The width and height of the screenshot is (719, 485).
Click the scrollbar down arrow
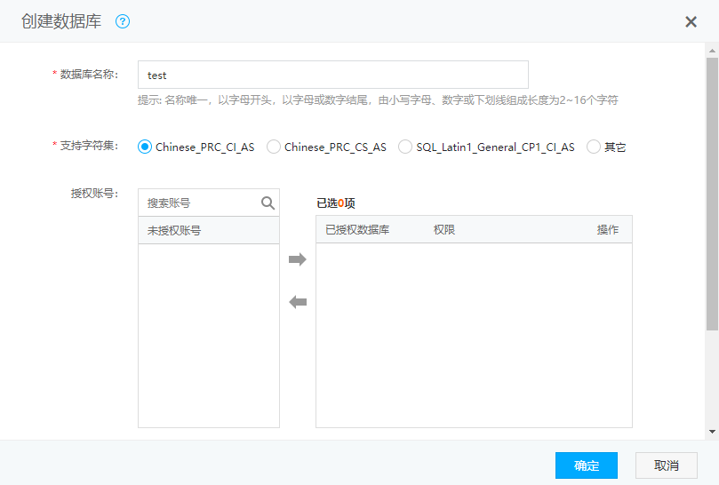(x=712, y=431)
